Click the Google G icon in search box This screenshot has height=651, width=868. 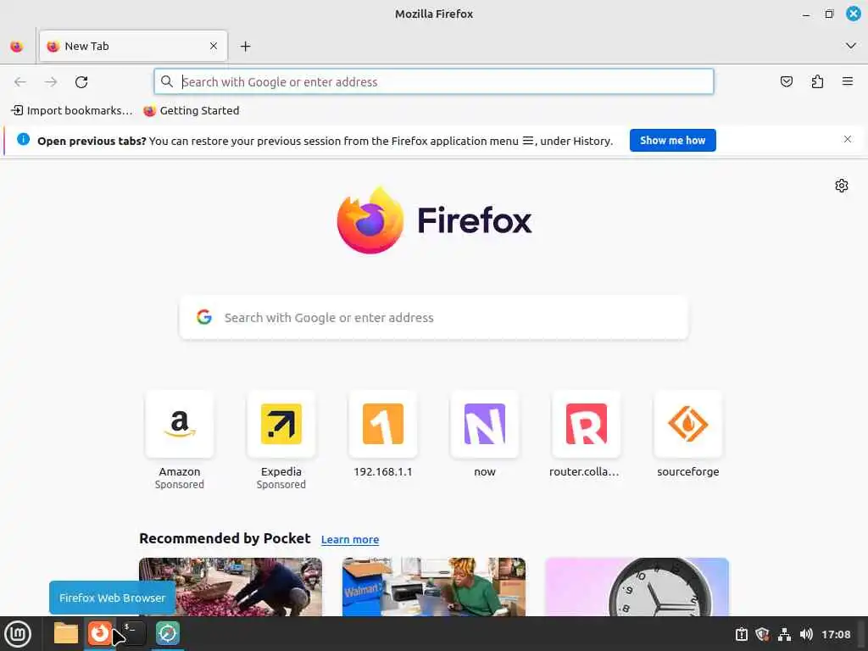204,317
